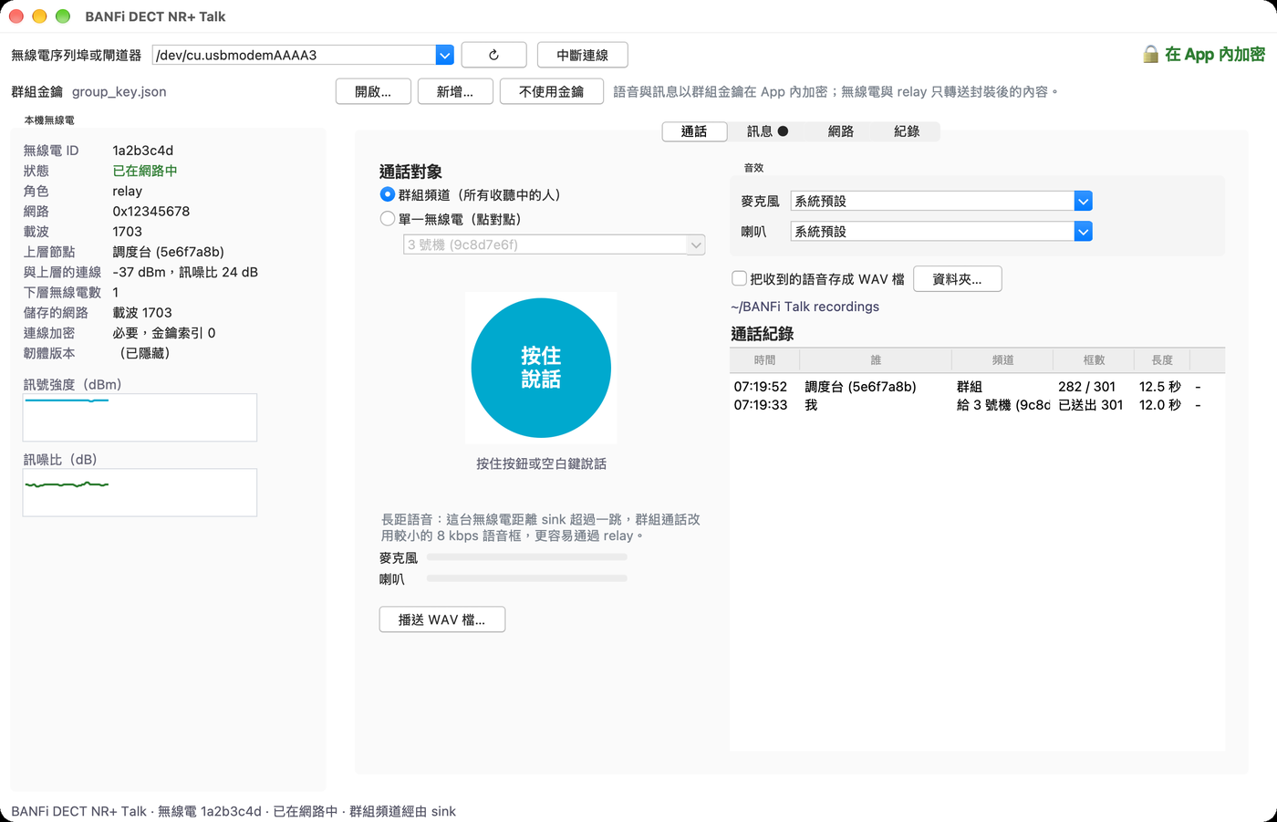Viewport: 1277px width, 822px height.
Task: Click the network value 0x12345678
Action: point(151,211)
